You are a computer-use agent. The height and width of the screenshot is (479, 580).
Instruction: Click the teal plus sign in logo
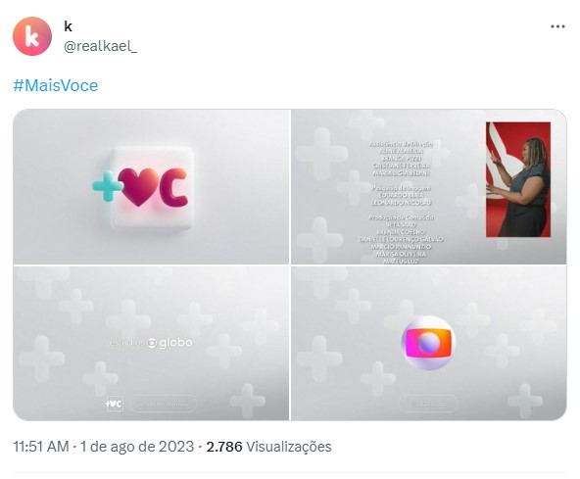coord(107,186)
